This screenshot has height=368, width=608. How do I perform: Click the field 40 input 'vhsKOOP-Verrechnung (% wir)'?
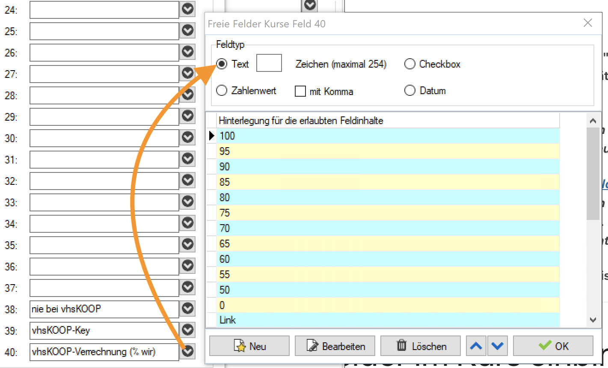(104, 352)
